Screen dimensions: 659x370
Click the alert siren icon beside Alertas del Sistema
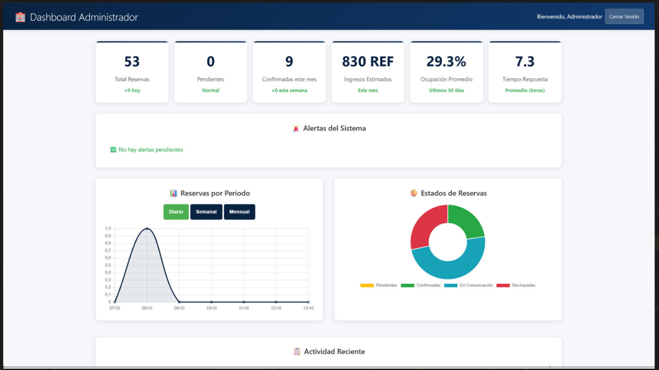click(296, 128)
